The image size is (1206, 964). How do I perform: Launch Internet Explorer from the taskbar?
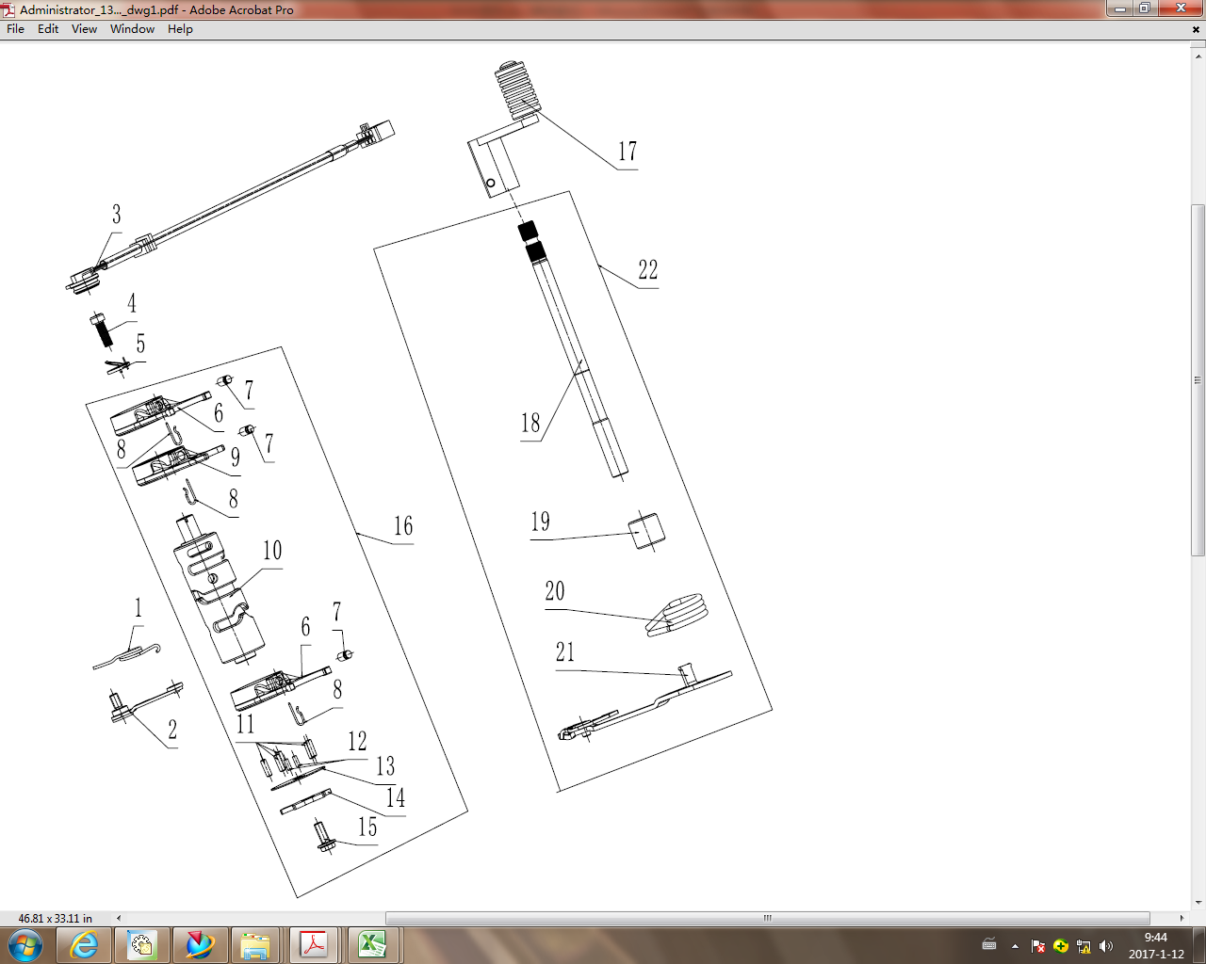pyautogui.click(x=85, y=945)
